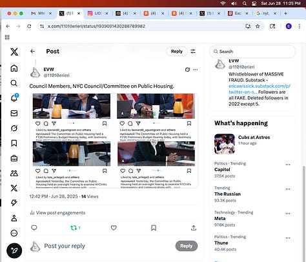Screen dimensions: 306x262
Task: Open reply sorting filter icon
Action: pos(193,51)
